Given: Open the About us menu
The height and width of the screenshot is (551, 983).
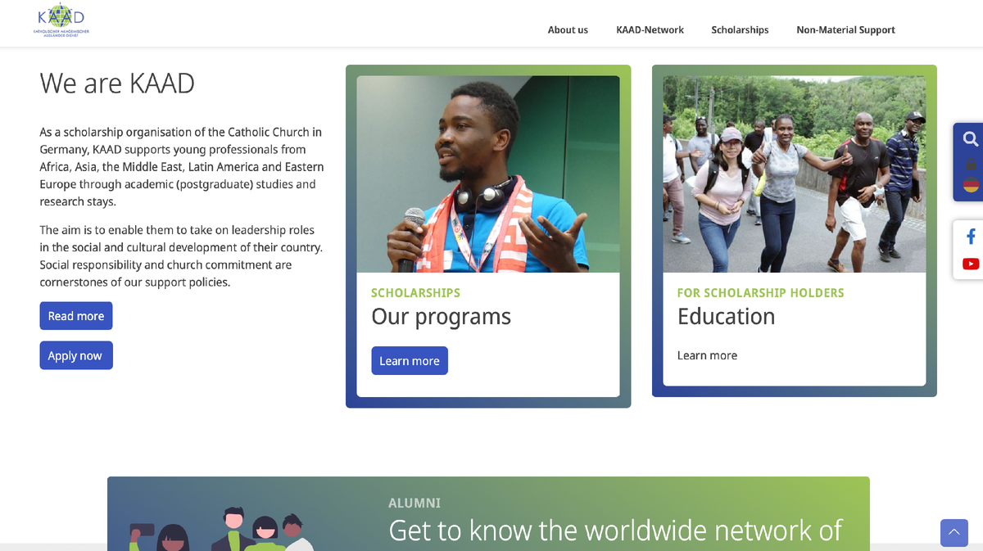Looking at the screenshot, I should click(x=568, y=30).
